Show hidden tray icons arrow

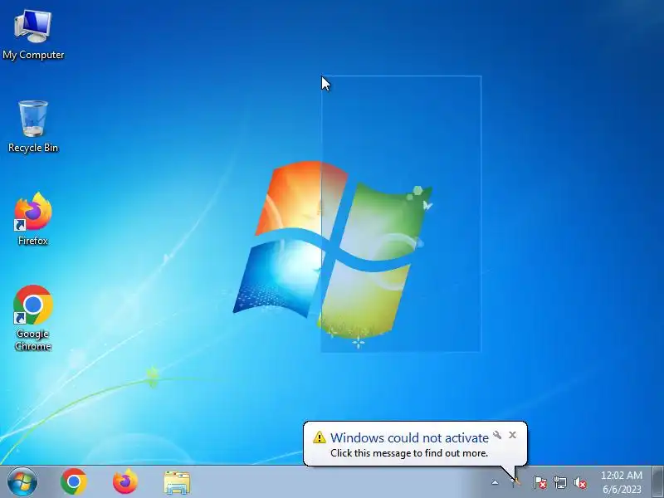[x=495, y=482]
